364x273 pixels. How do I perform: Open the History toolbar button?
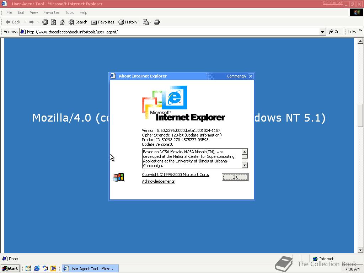[128, 22]
